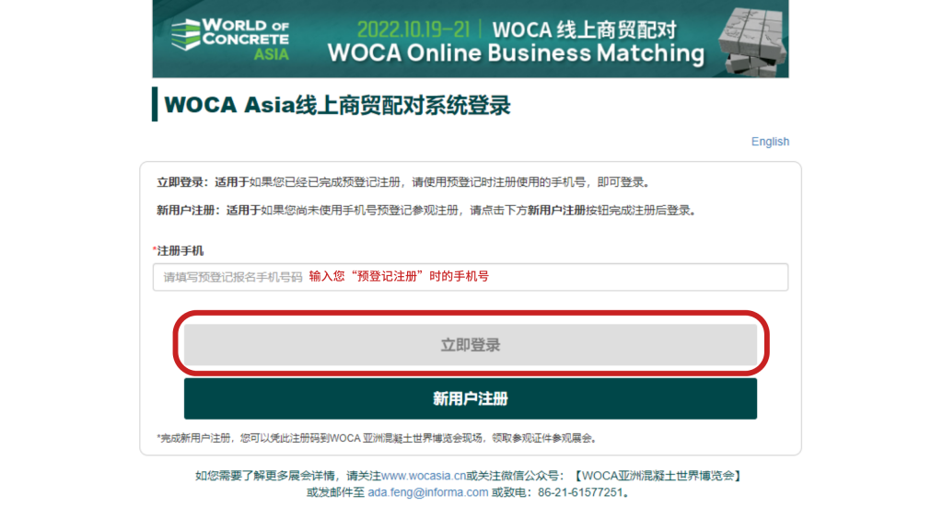Click the instruction line starting with 立即登录：适用于
The width and height of the screenshot is (943, 530).
pyautogui.click(x=403, y=182)
